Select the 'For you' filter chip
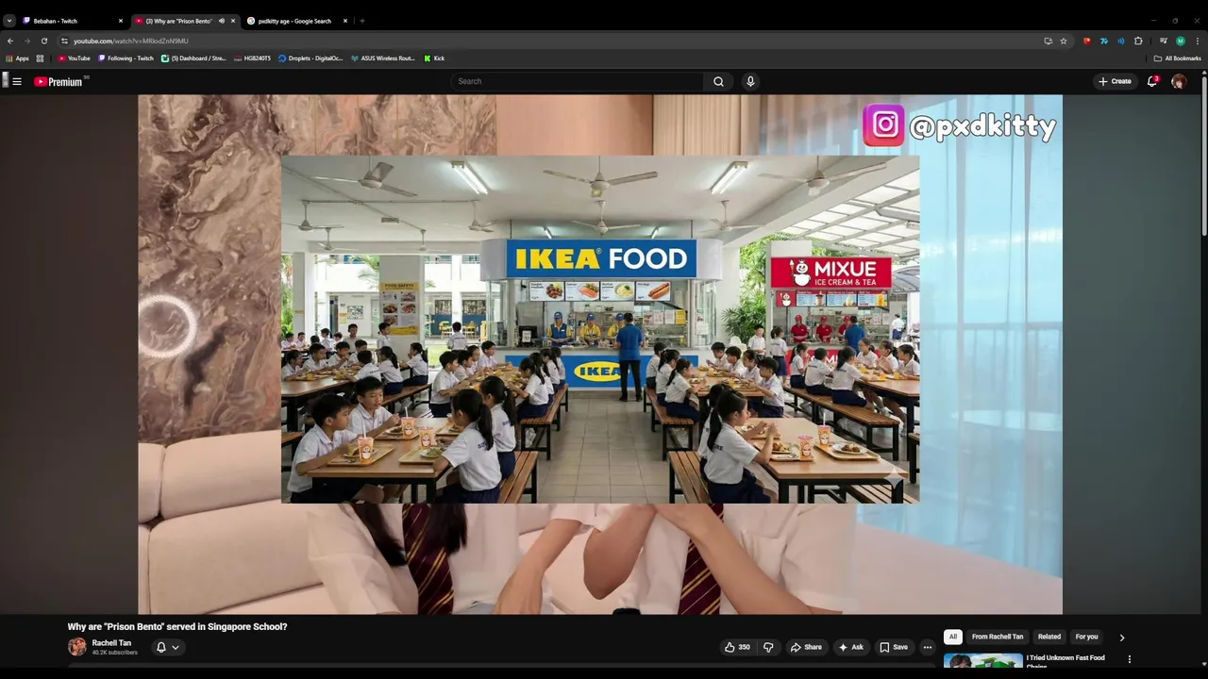Screen dimensions: 1208x679 coord(1087,637)
